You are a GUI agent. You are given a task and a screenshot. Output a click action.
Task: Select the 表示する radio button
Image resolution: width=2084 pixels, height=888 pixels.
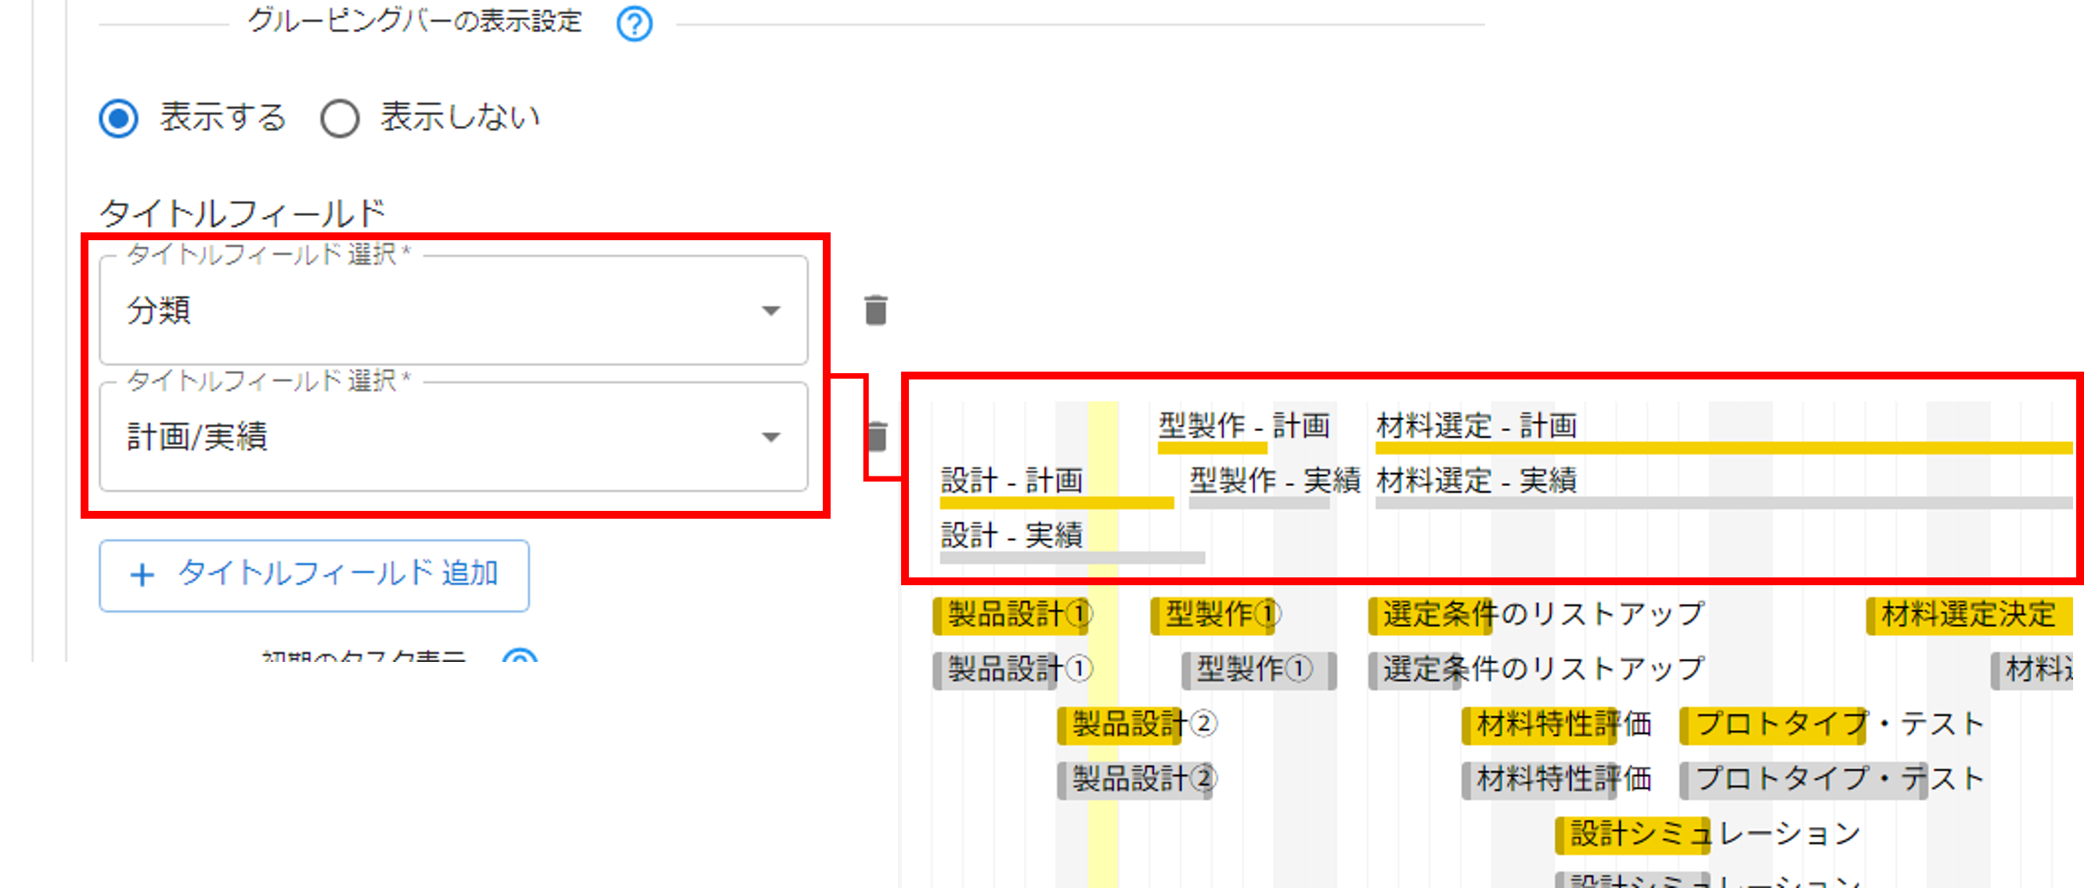pos(119,118)
